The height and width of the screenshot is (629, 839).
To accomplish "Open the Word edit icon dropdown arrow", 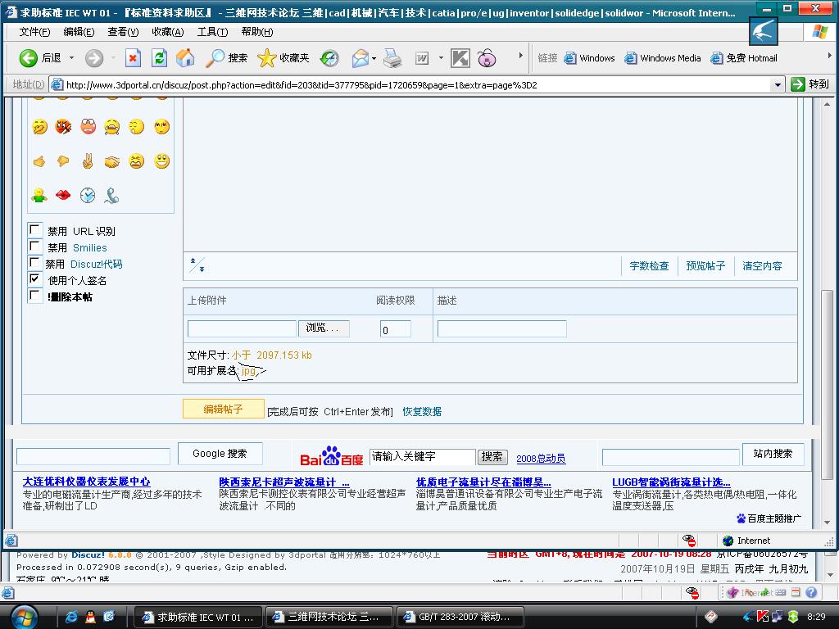I will tap(441, 58).
